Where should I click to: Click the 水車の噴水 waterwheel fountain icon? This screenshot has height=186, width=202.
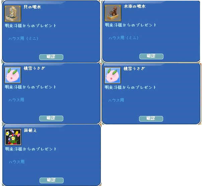pos(113,13)
